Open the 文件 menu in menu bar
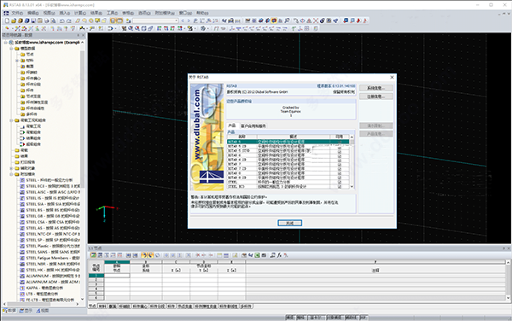This screenshot has height=321, width=512. click(17, 13)
